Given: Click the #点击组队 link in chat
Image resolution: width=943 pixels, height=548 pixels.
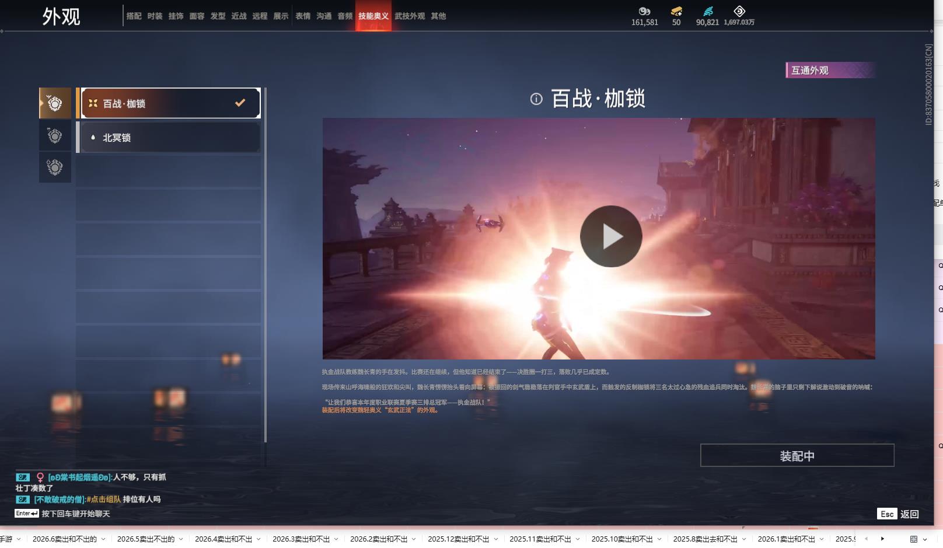Looking at the screenshot, I should [x=104, y=499].
